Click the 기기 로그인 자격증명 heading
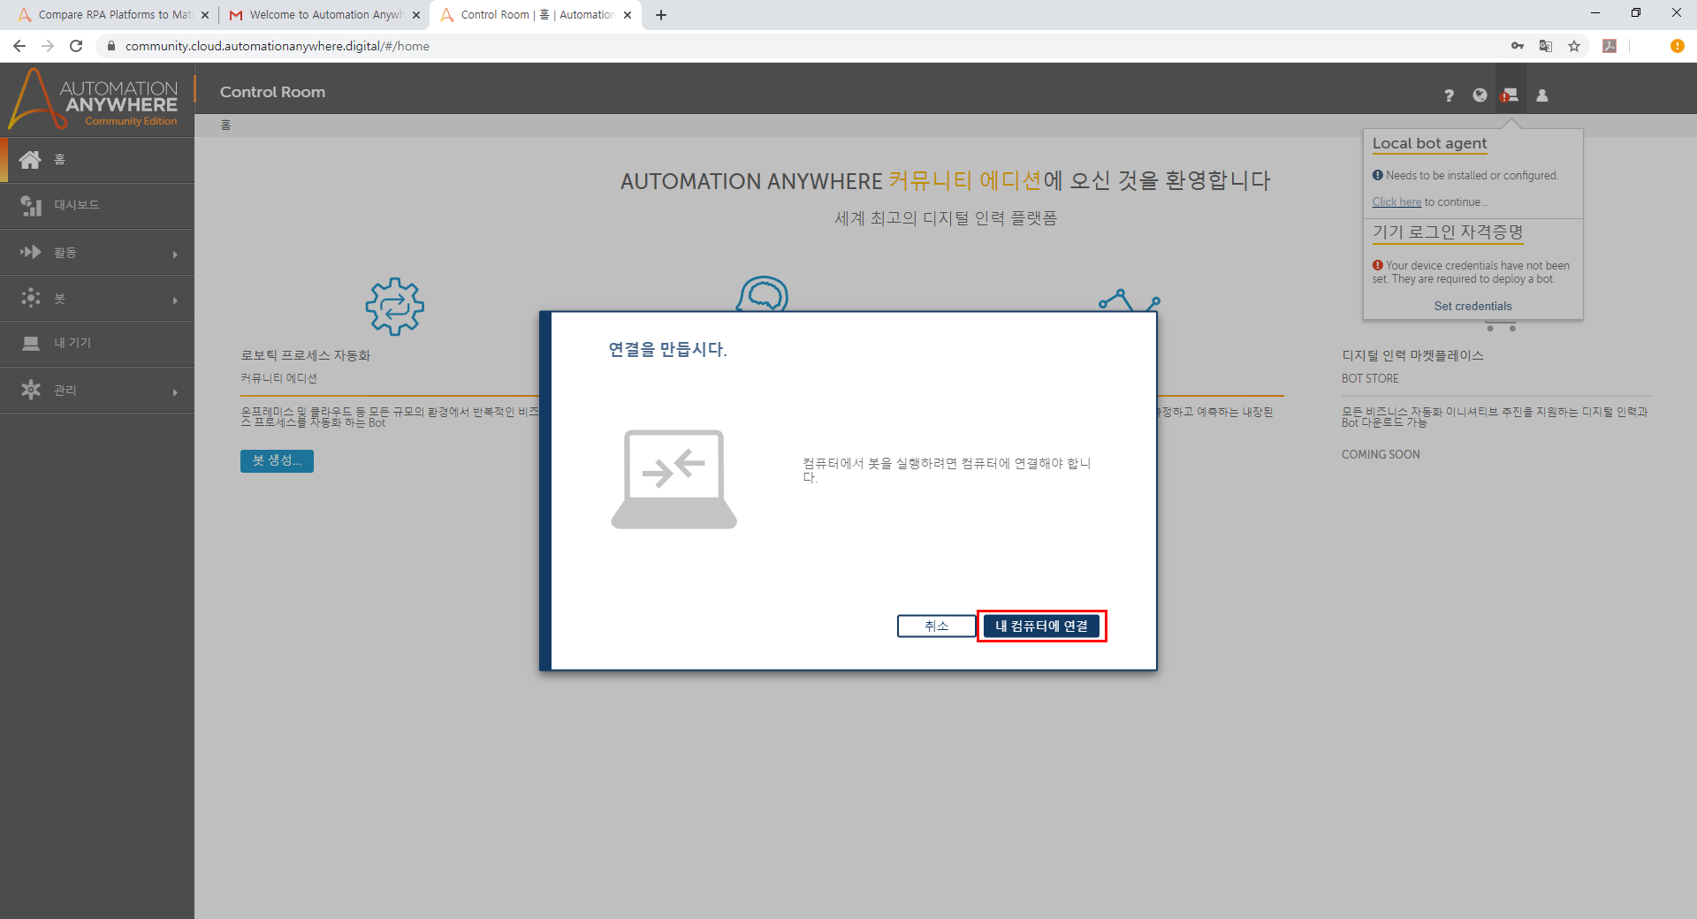The width and height of the screenshot is (1697, 919). click(x=1448, y=232)
